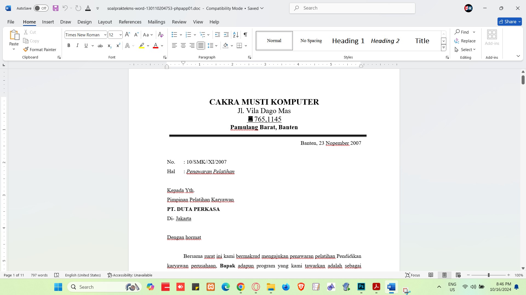
Task: Open the font size dropdown
Action: click(x=120, y=35)
